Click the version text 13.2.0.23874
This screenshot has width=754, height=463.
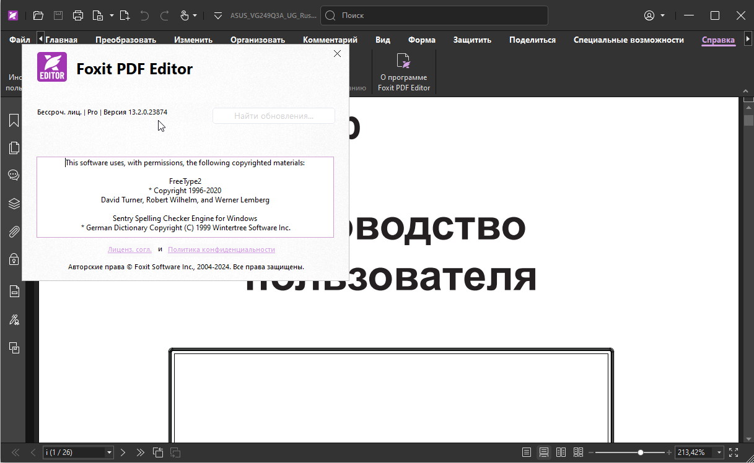click(147, 112)
